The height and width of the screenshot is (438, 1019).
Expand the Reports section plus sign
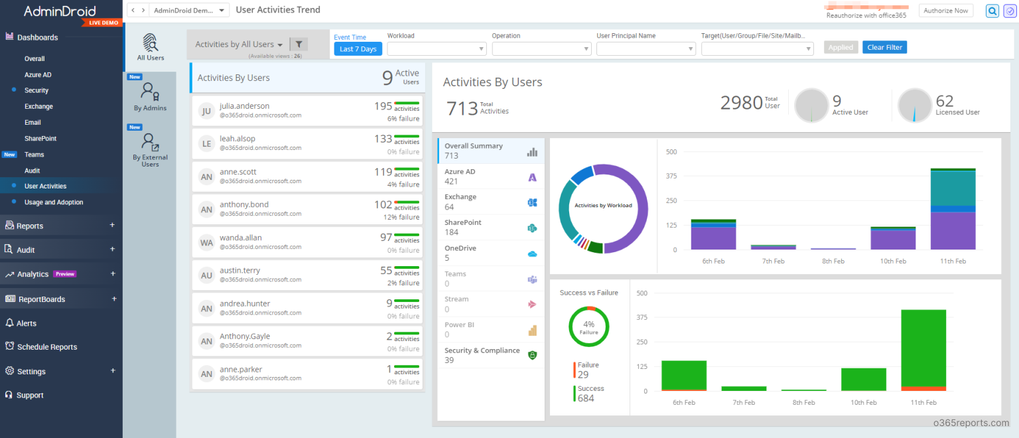[x=113, y=225]
